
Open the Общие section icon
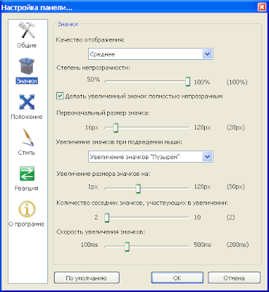click(x=26, y=30)
